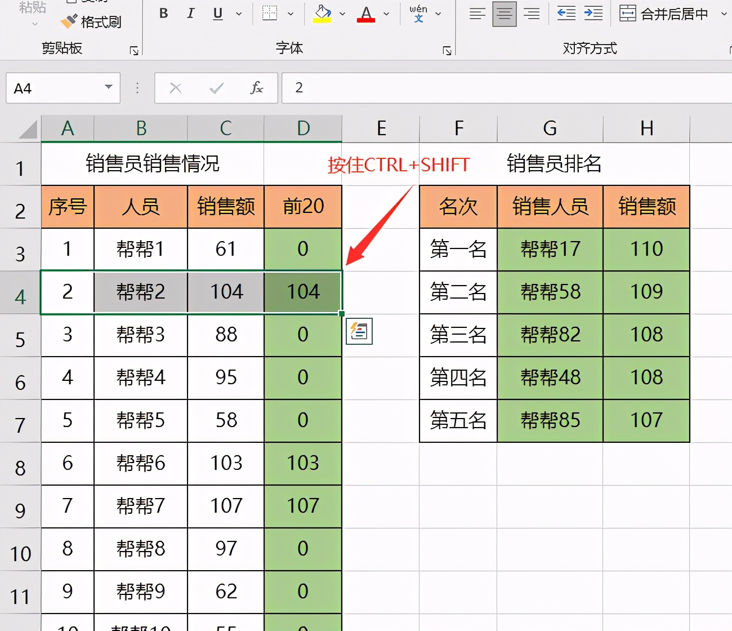Click the Font group dialog launcher
This screenshot has height=631, width=732.
(x=447, y=50)
